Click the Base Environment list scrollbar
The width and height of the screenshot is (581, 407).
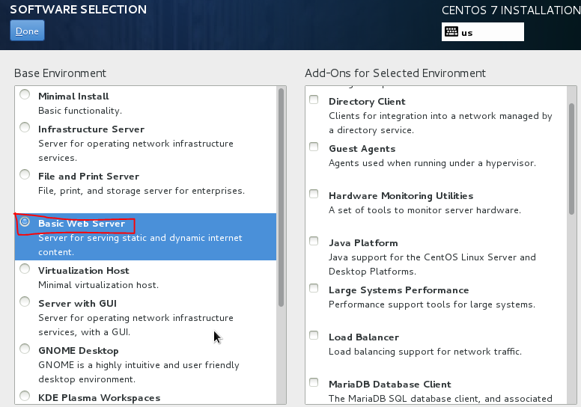pyautogui.click(x=282, y=198)
